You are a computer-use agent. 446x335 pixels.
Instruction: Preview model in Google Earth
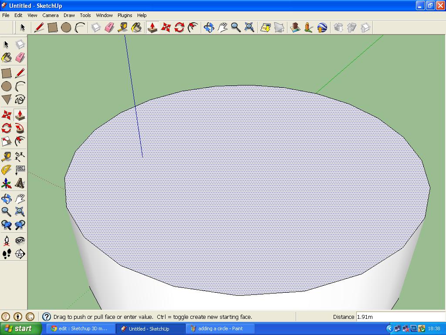322,27
